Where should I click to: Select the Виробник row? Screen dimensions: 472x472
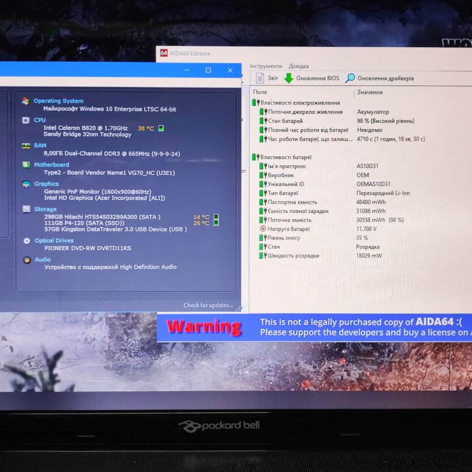click(x=314, y=175)
